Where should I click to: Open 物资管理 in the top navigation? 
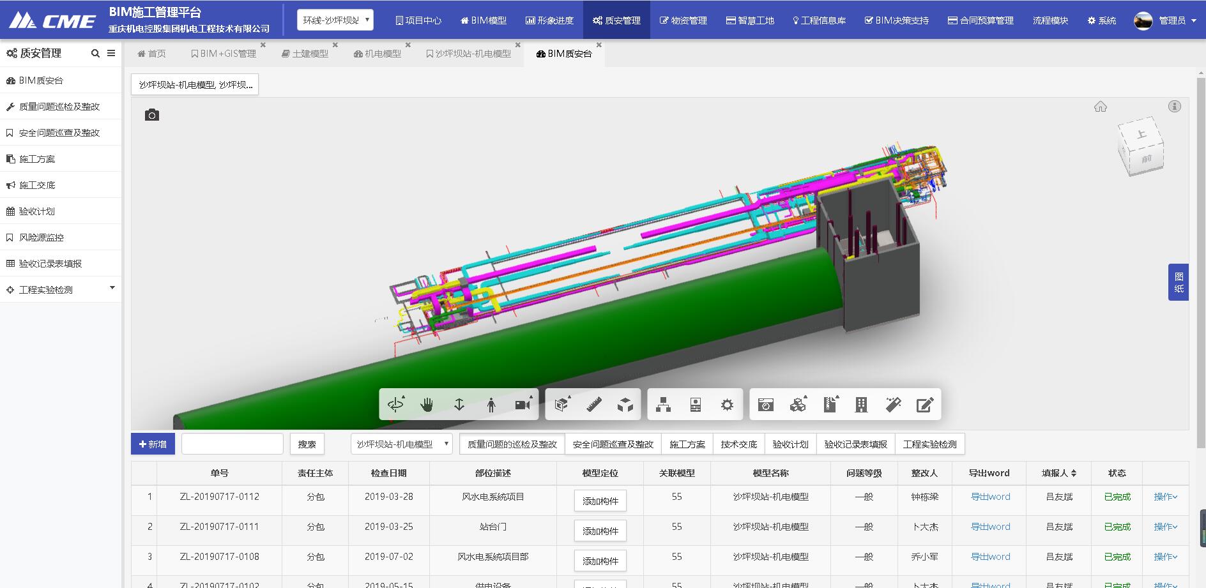(x=683, y=20)
